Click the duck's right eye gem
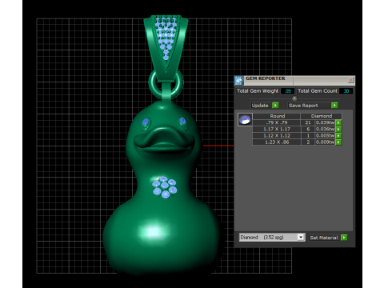 (182, 121)
